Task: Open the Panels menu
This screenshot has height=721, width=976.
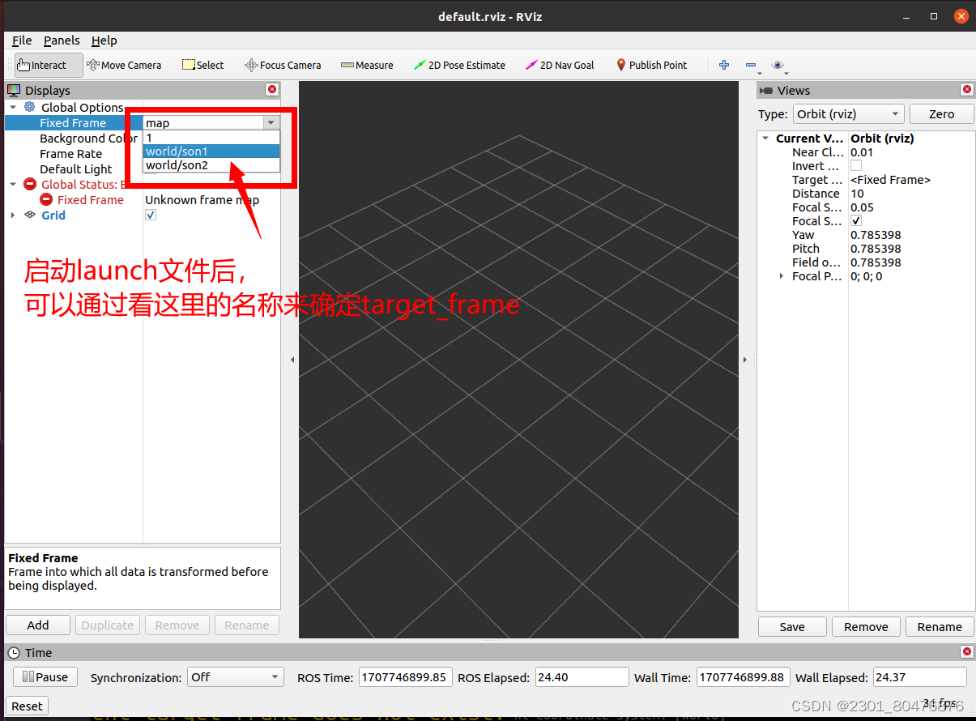Action: [62, 40]
